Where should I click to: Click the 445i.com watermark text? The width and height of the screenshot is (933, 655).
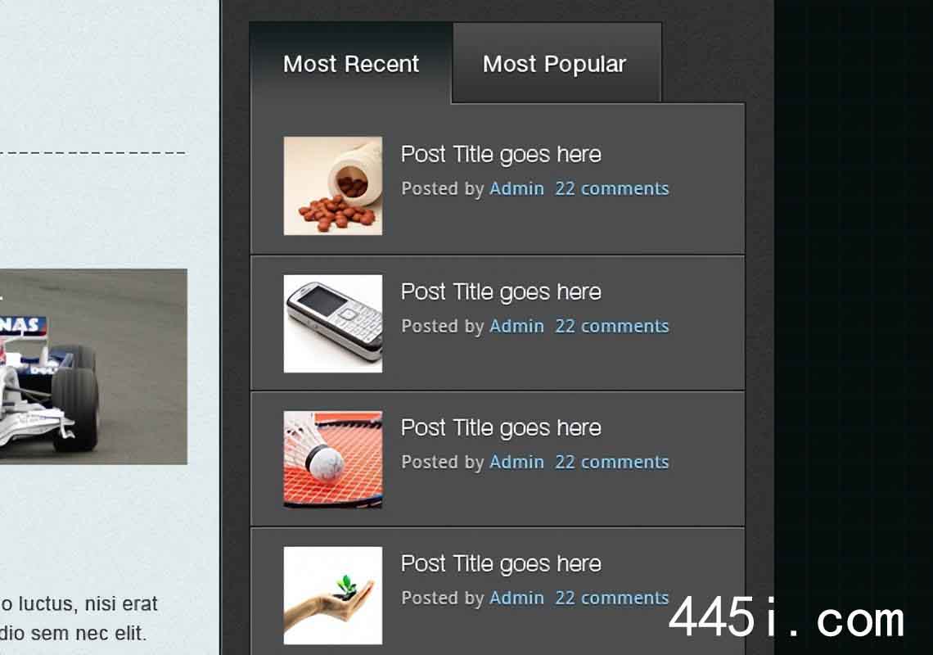pos(787,617)
